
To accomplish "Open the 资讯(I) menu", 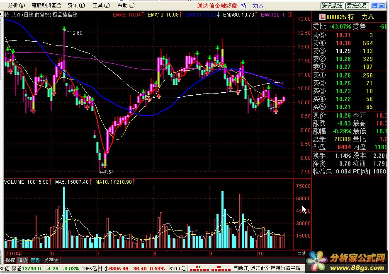I will 76,5.
